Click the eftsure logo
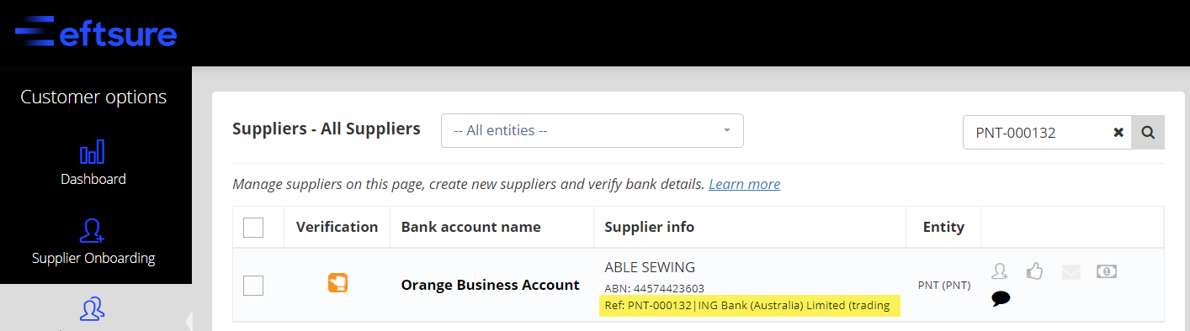The width and height of the screenshot is (1190, 331). [x=95, y=33]
